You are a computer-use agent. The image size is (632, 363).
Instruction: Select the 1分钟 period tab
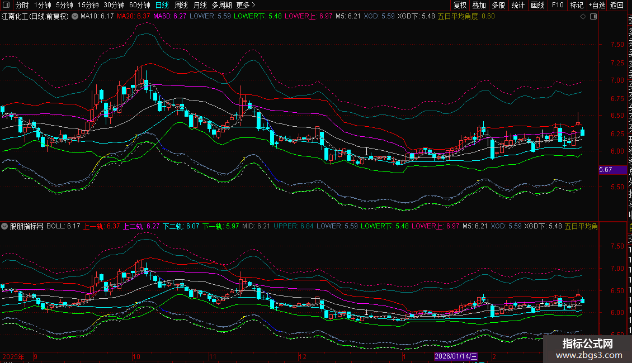point(43,5)
